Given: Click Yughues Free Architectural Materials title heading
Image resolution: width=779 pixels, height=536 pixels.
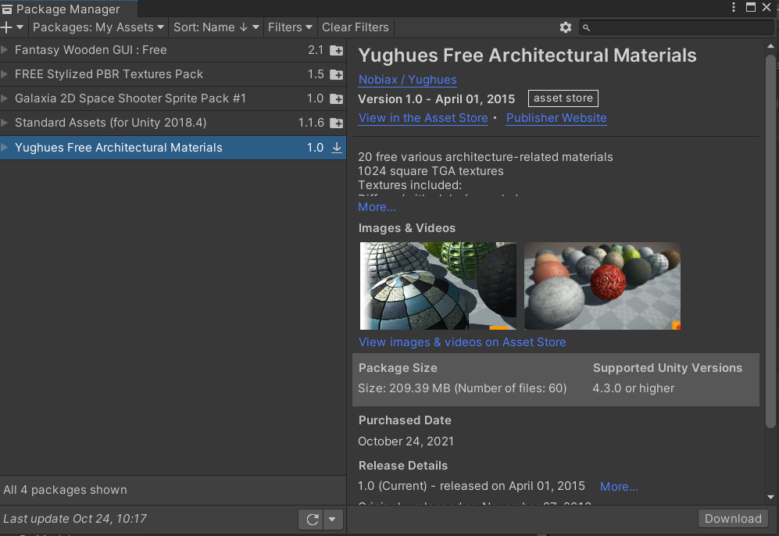Looking at the screenshot, I should coord(527,55).
